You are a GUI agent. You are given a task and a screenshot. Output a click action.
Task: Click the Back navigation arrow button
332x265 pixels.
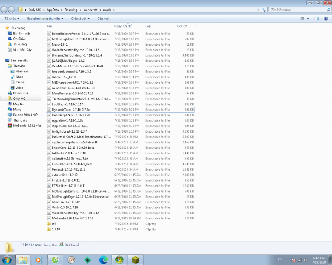point(4,10)
